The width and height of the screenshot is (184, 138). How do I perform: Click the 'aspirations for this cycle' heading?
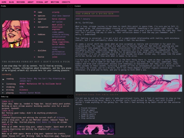click(x=97, y=94)
